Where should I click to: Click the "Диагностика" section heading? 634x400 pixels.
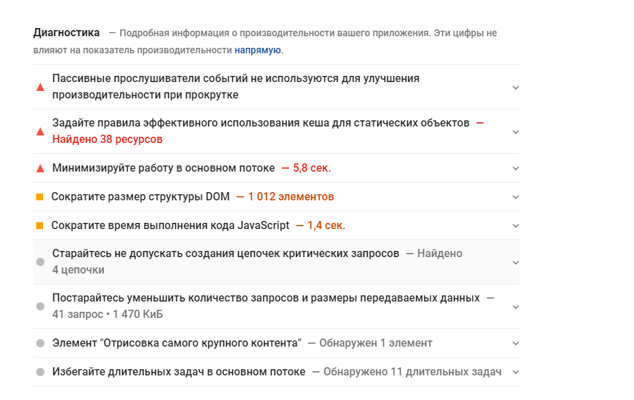pyautogui.click(x=66, y=33)
